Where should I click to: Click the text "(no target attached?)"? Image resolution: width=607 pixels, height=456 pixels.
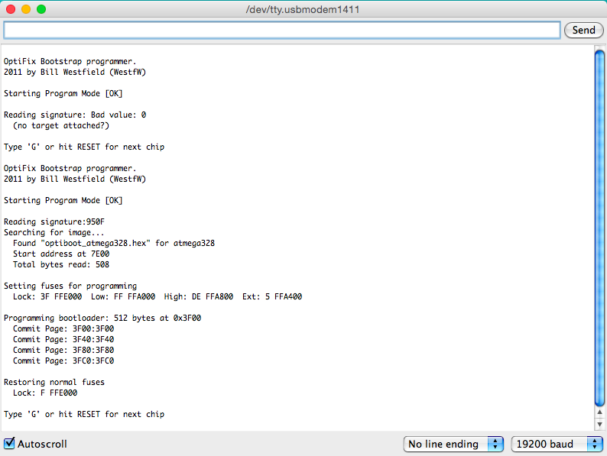[x=61, y=126]
